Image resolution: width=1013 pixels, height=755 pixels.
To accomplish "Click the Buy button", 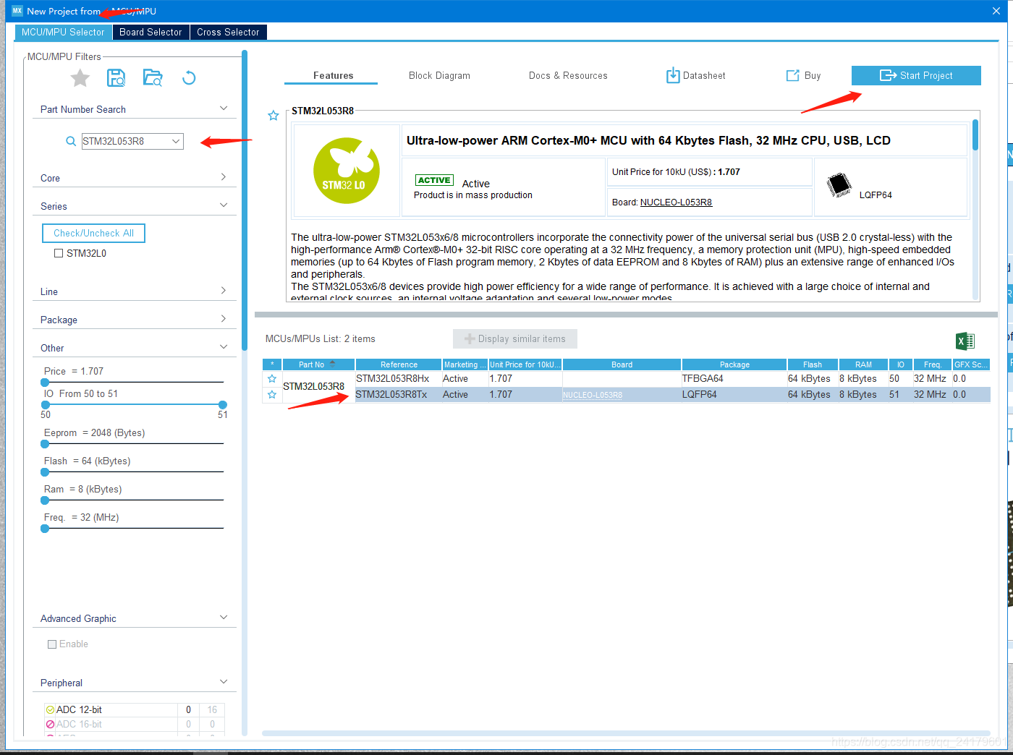I will tap(803, 75).
